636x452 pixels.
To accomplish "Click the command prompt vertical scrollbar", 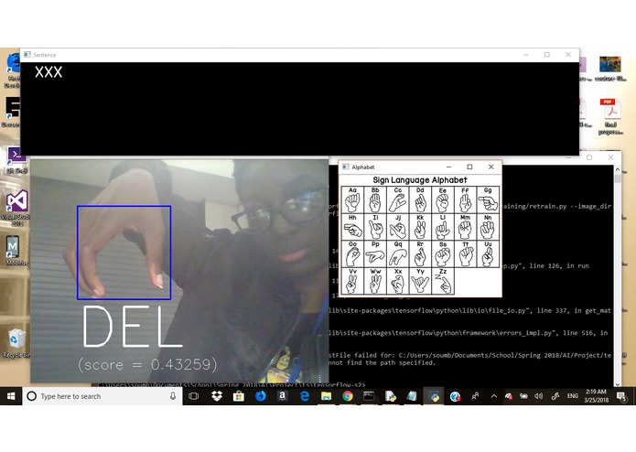I will click(618, 275).
